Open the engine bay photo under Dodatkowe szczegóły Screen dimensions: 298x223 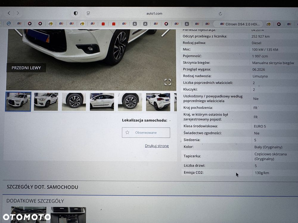(x=29, y=215)
